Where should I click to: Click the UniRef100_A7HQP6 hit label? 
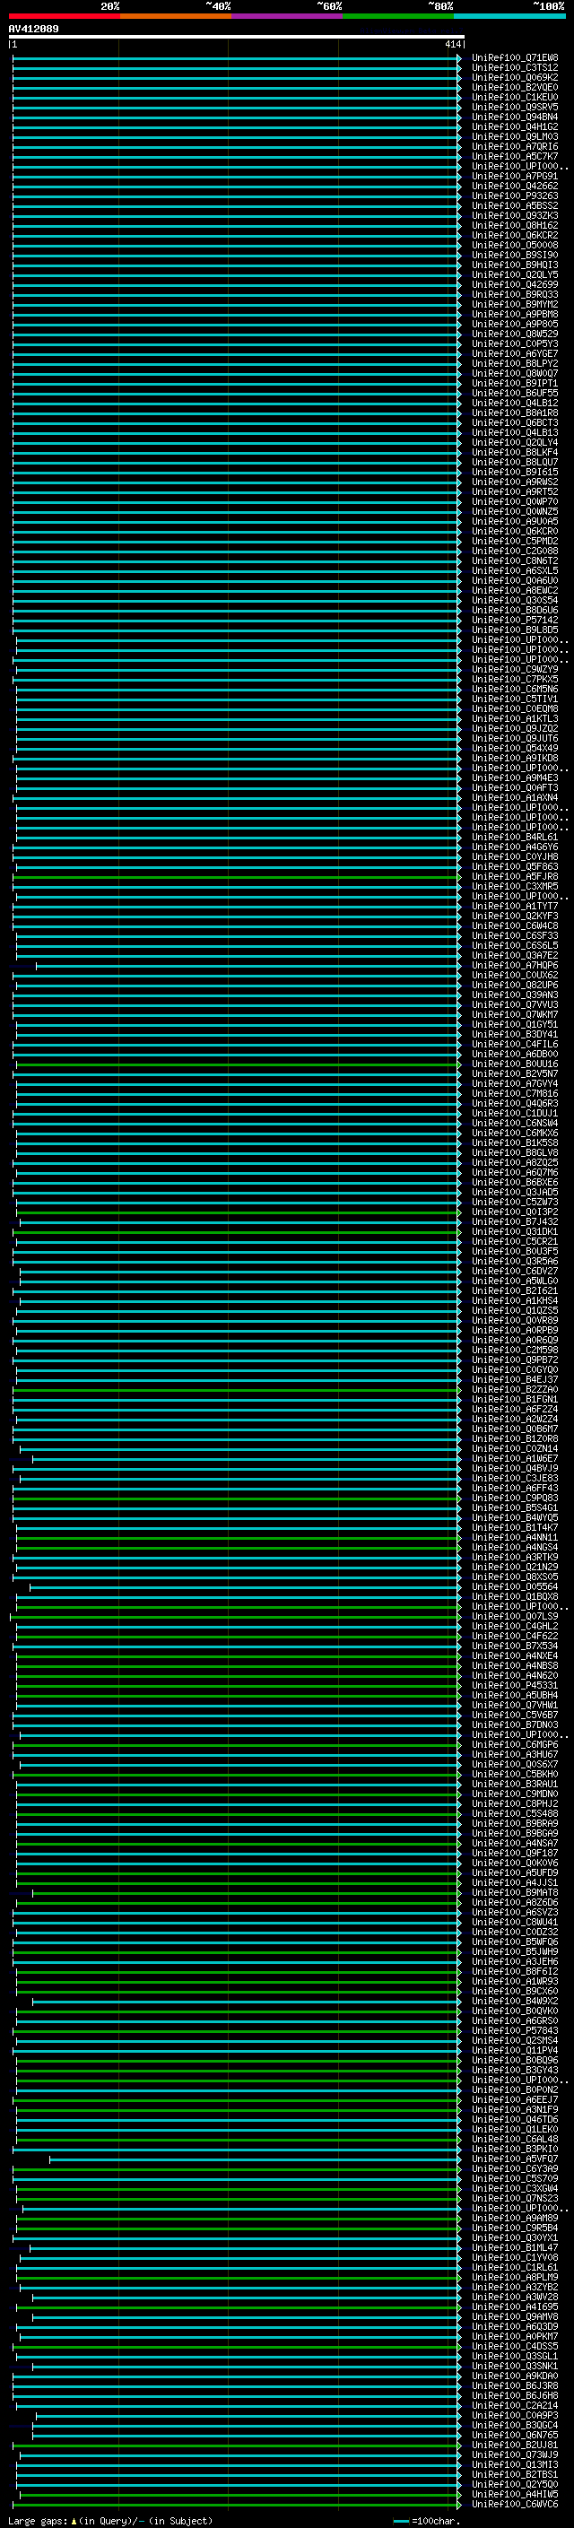tap(514, 966)
